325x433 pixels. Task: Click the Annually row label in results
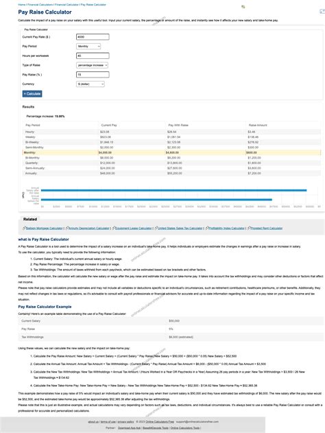click(x=31, y=174)
